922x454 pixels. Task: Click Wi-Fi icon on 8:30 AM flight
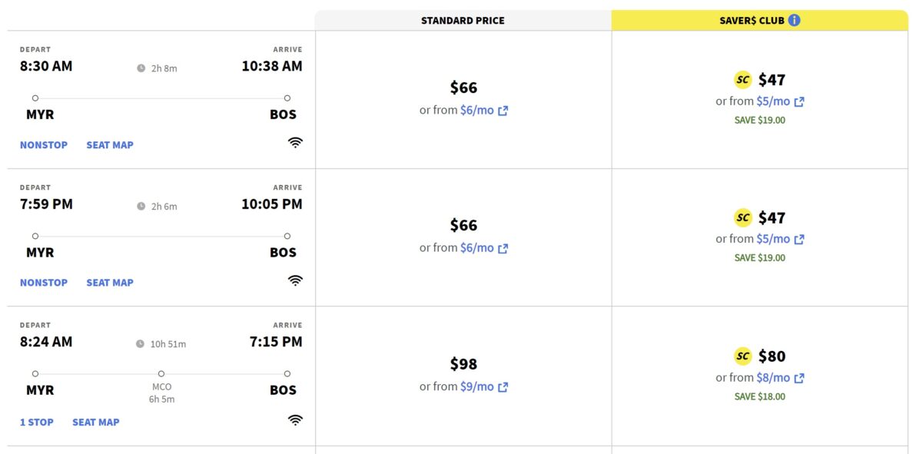pyautogui.click(x=295, y=142)
